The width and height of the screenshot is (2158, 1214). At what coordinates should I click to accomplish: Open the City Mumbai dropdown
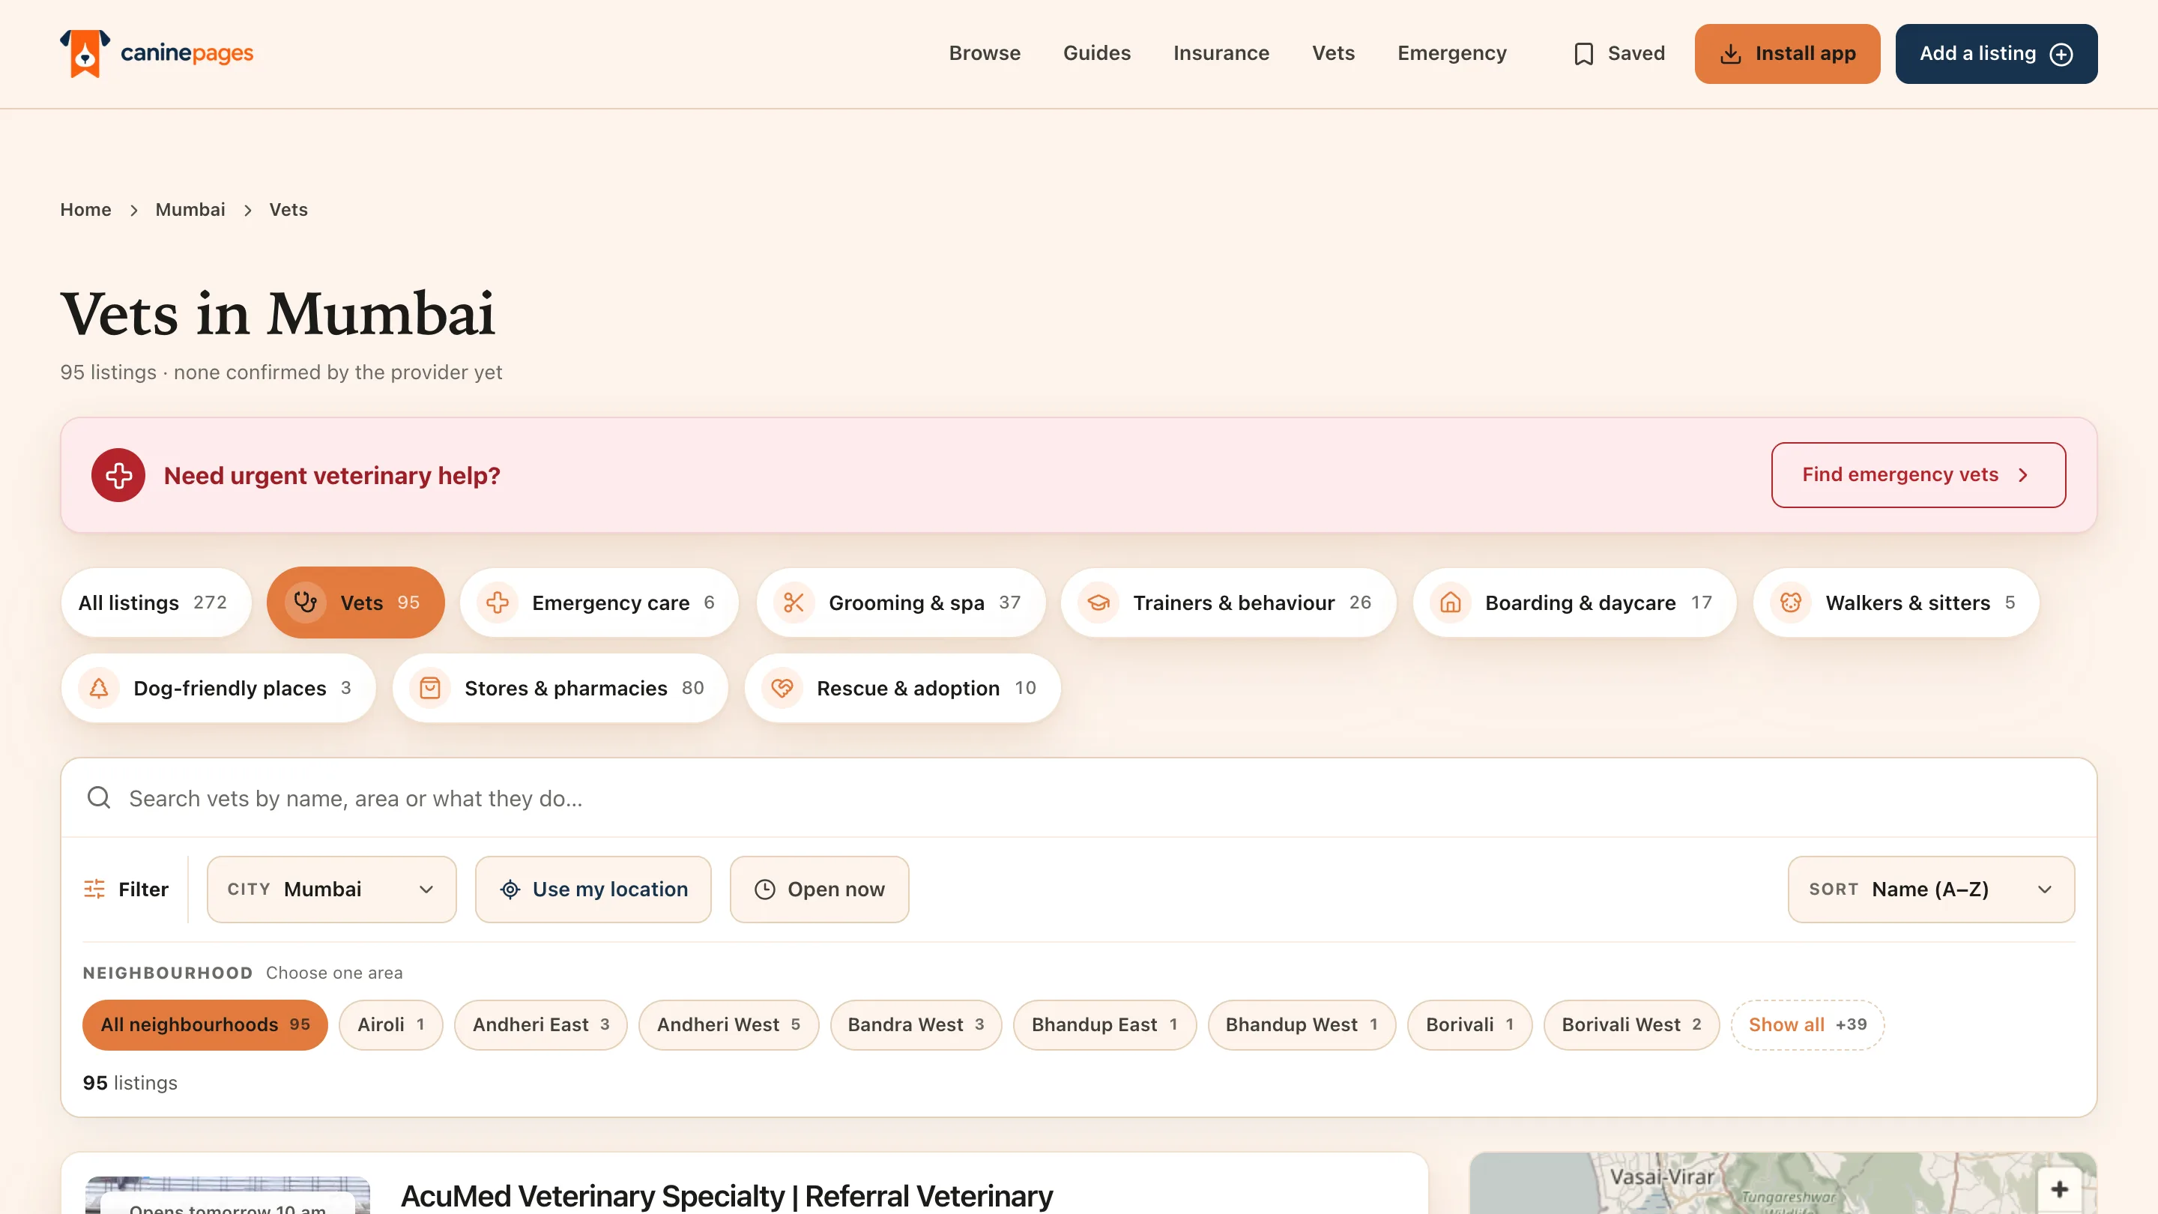[x=332, y=889]
